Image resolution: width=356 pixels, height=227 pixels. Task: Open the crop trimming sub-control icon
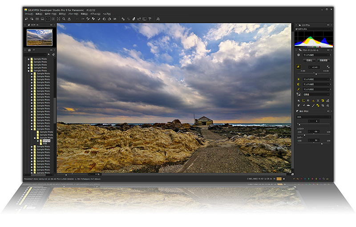(x=323, y=105)
